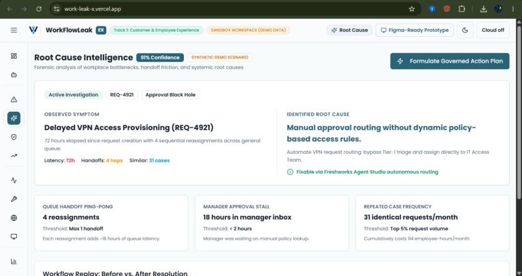Image resolution: width=522 pixels, height=276 pixels.
Task: Open the browser extensions puzzle icon
Action: coord(462,9)
